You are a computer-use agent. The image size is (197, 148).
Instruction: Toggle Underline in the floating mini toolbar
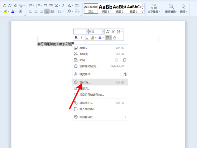87,38
